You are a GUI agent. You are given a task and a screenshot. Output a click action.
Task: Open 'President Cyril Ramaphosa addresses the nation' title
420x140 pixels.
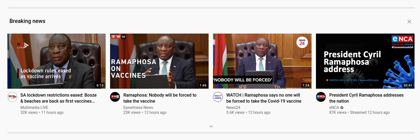coord(366,98)
